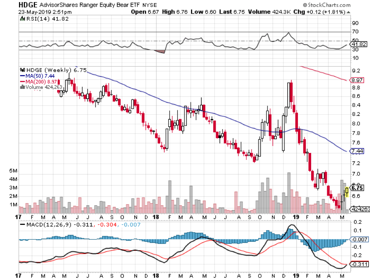Click the 5M volume axis label
Screen dimensions: 370x280
click(x=13, y=171)
